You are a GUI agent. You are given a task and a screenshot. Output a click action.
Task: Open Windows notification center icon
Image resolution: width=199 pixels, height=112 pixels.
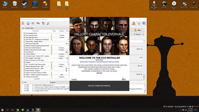(196, 110)
